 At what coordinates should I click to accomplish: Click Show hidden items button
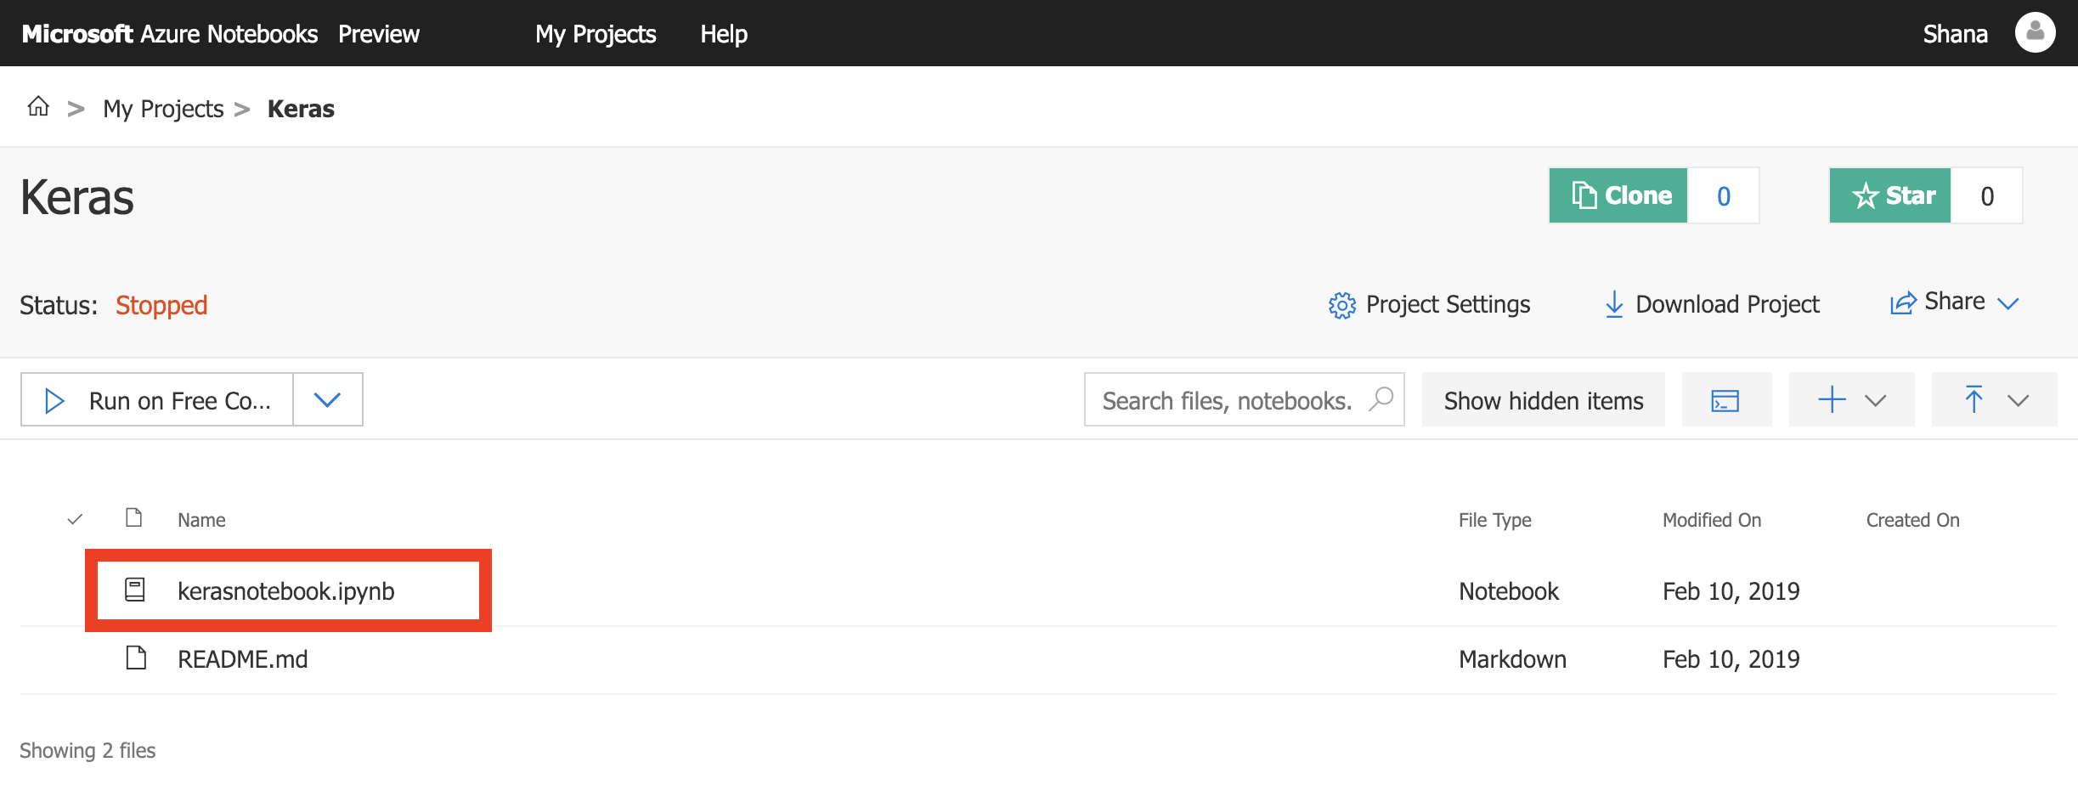pos(1544,400)
